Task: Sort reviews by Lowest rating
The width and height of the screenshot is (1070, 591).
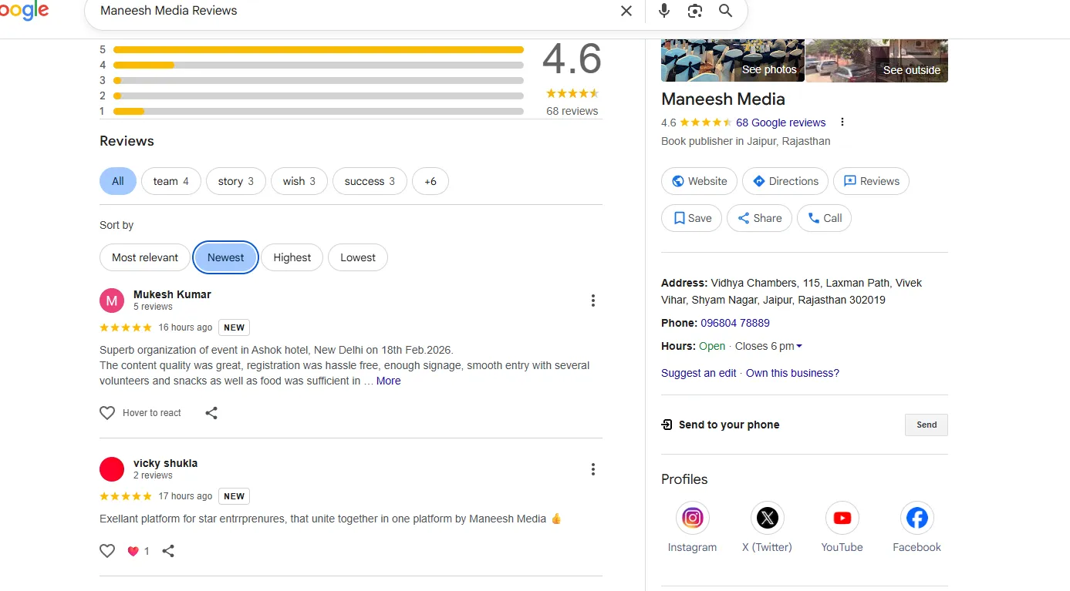Action: tap(358, 257)
